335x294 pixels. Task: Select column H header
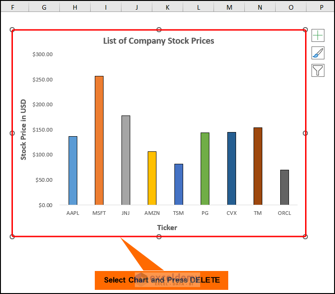(75, 7)
